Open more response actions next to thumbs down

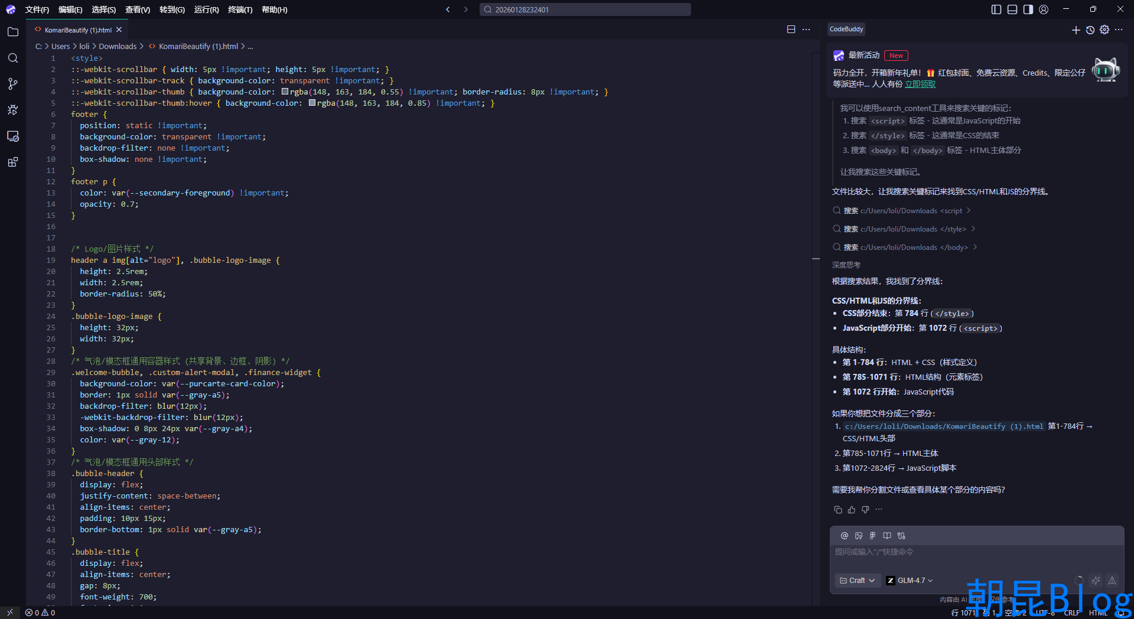coord(879,509)
